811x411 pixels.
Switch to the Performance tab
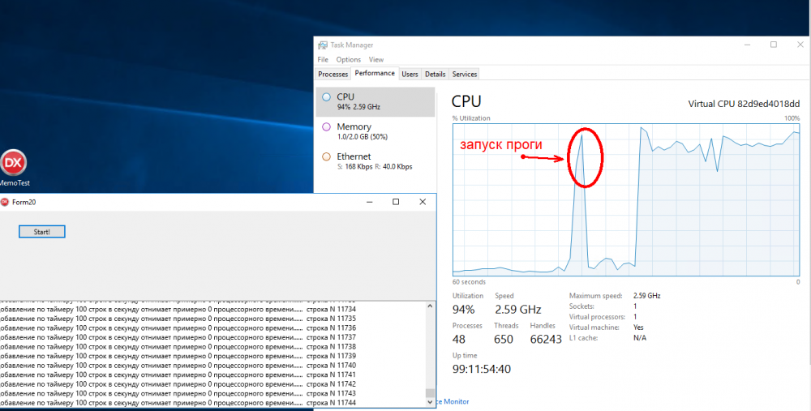tap(375, 74)
